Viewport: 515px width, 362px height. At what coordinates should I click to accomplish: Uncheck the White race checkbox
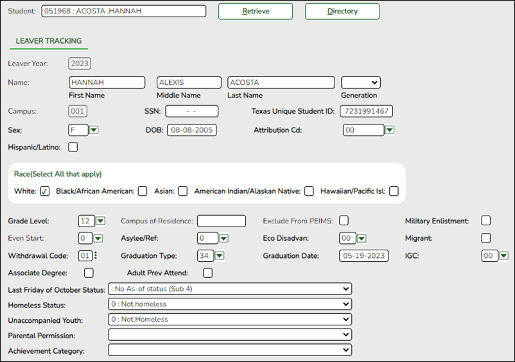pos(45,191)
